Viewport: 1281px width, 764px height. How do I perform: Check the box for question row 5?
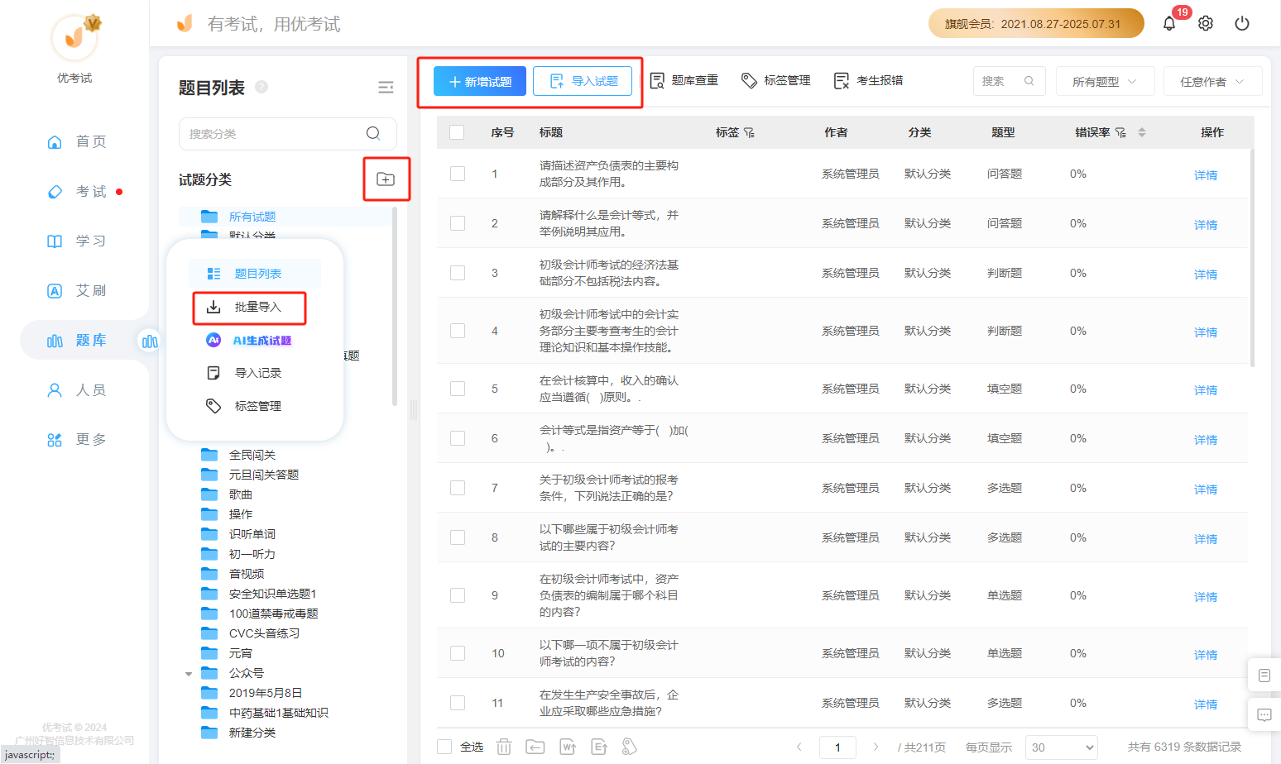coord(458,389)
